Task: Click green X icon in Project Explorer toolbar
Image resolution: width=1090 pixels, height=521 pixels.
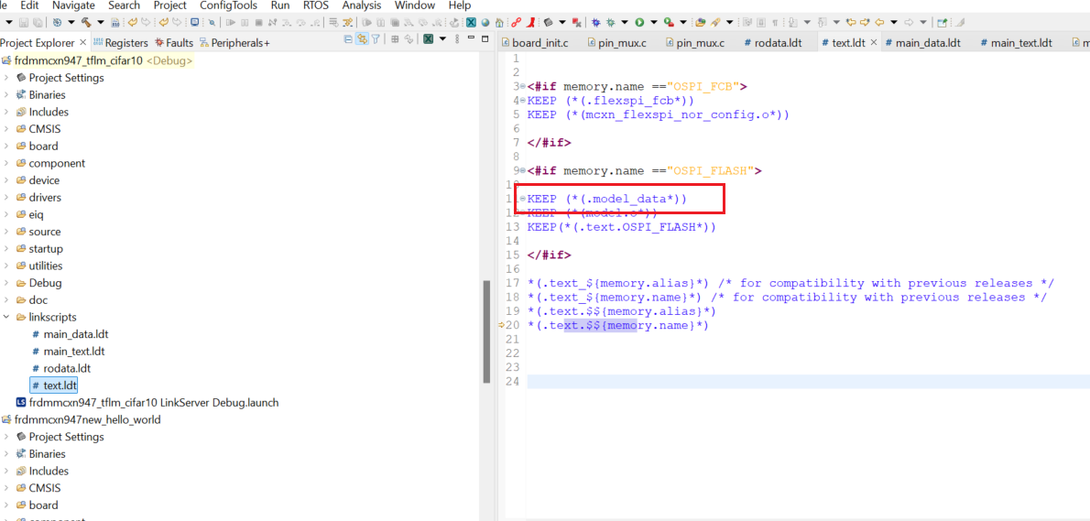Action: [x=429, y=39]
